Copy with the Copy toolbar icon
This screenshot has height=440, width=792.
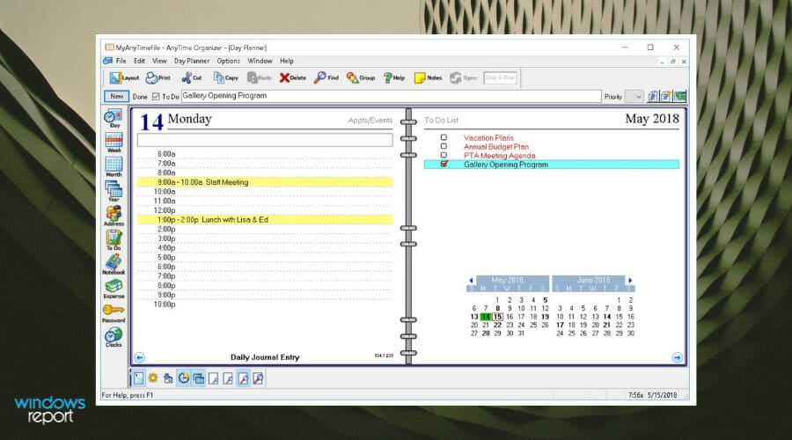[x=226, y=77]
